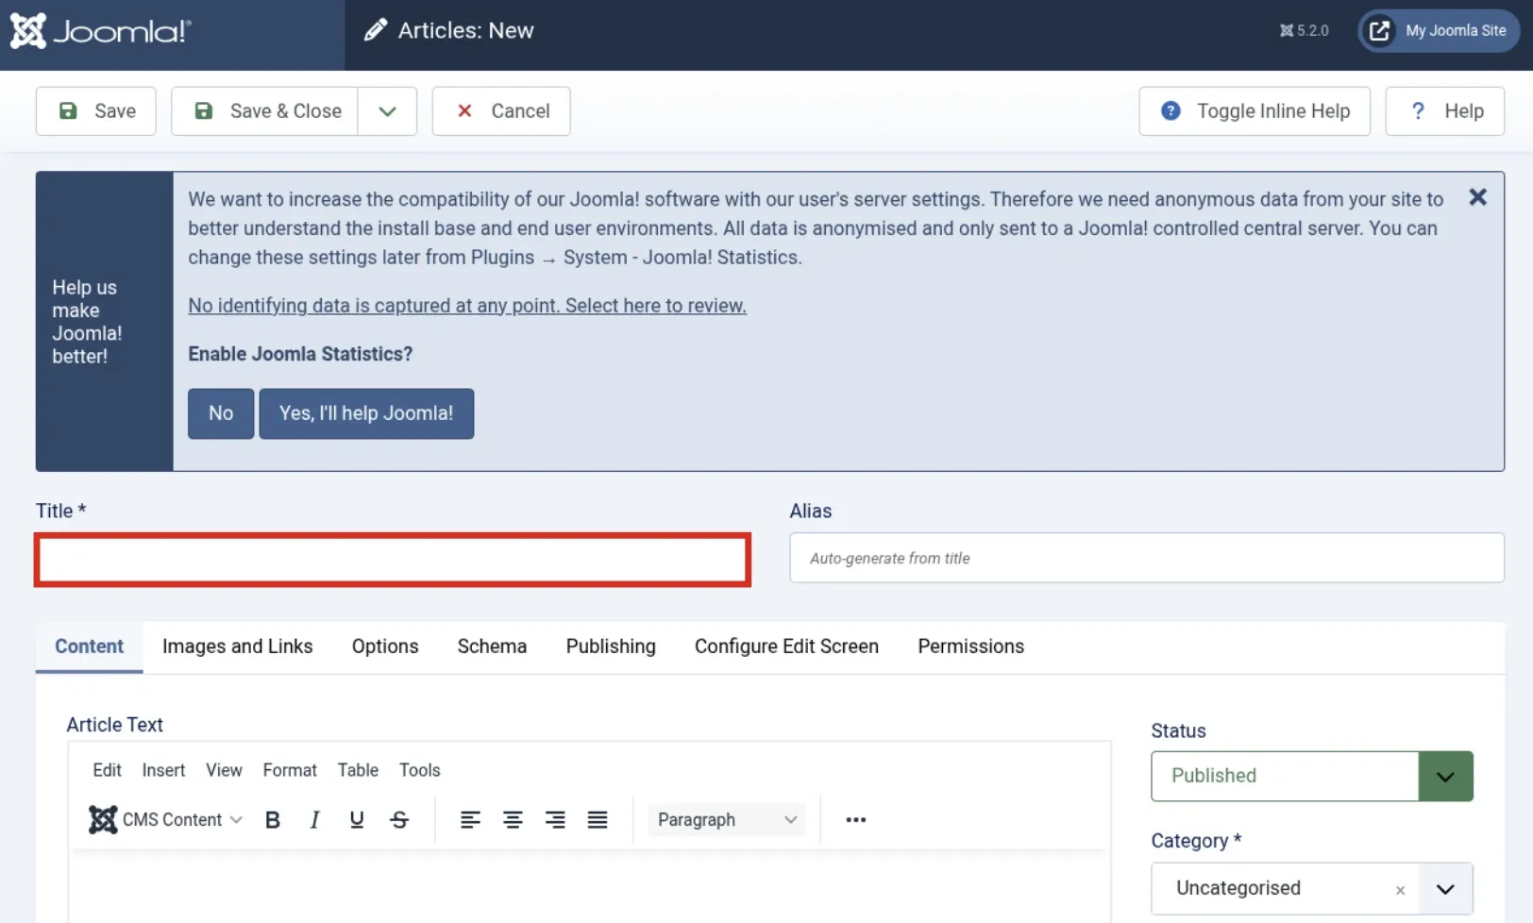Viewport: 1533px width, 923px height.
Task: Click Yes, I'll help Joomla!
Action: coord(366,413)
